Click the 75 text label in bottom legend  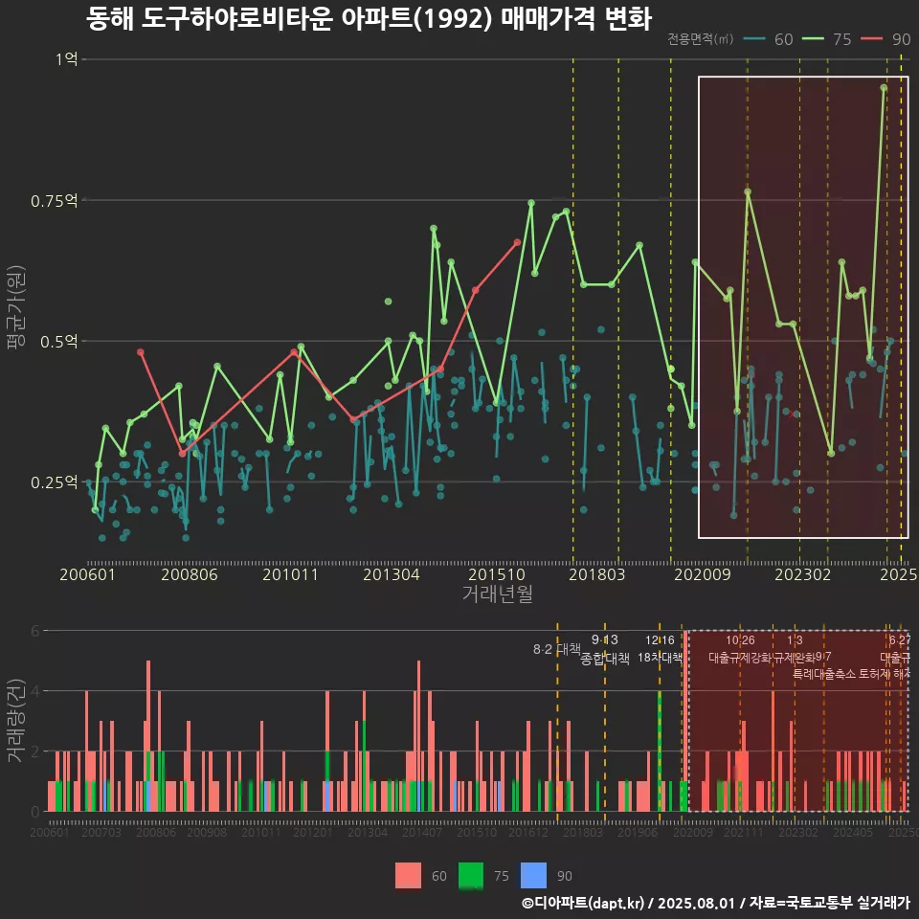click(502, 876)
